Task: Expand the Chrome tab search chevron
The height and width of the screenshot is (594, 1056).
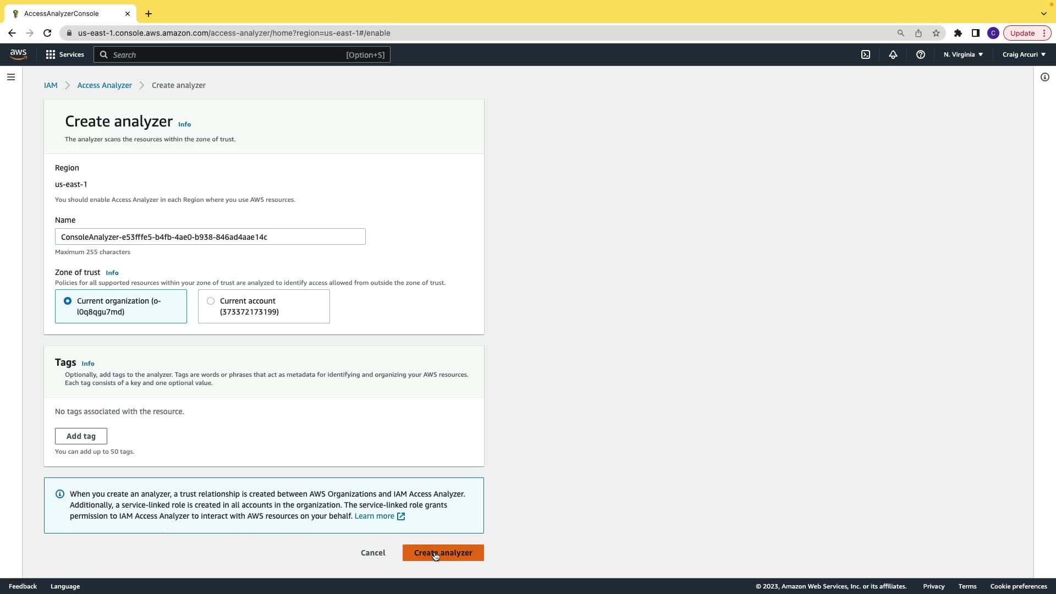Action: click(1044, 13)
